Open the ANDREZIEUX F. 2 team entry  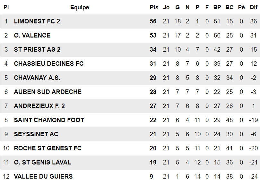click(x=39, y=106)
